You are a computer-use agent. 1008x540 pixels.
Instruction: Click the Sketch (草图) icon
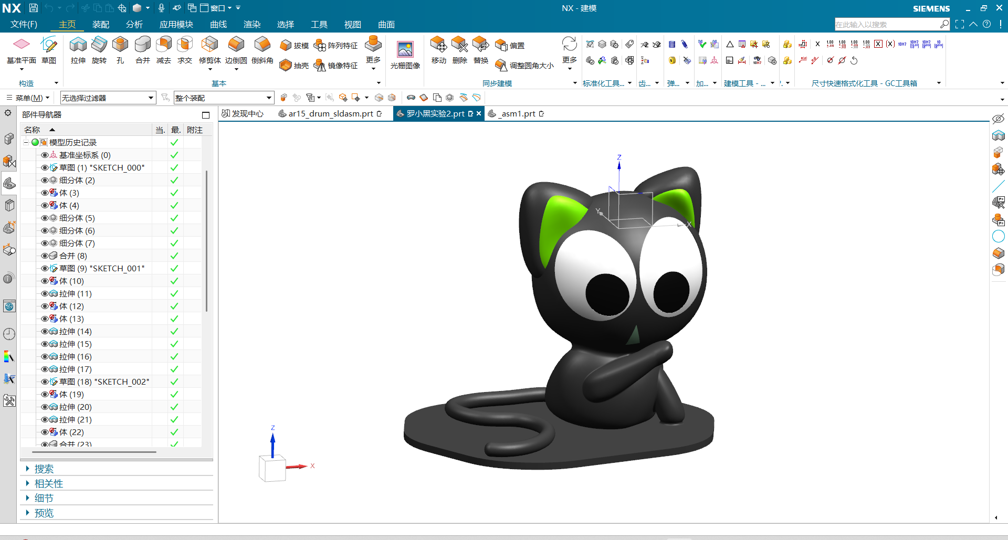pyautogui.click(x=49, y=44)
